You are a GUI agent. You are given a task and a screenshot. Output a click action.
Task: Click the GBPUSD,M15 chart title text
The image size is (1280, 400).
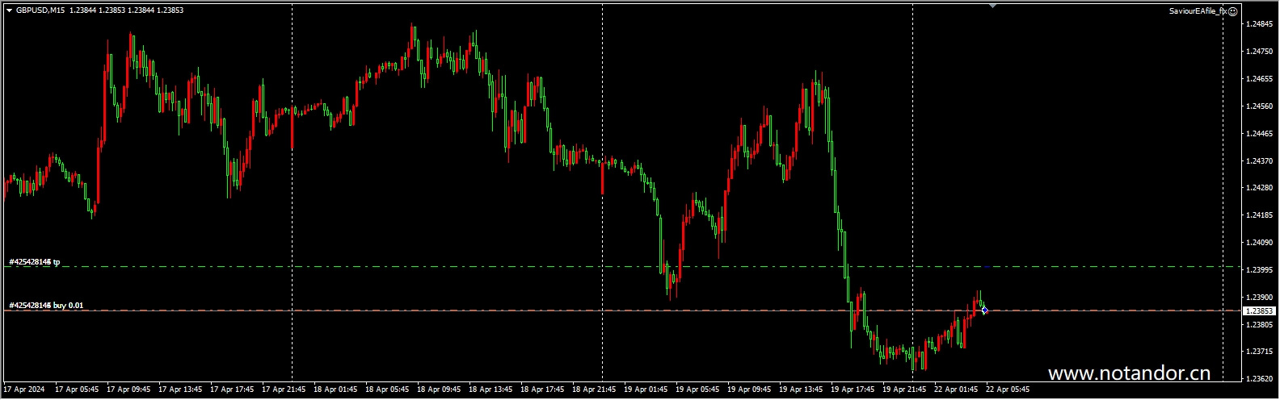(40, 10)
